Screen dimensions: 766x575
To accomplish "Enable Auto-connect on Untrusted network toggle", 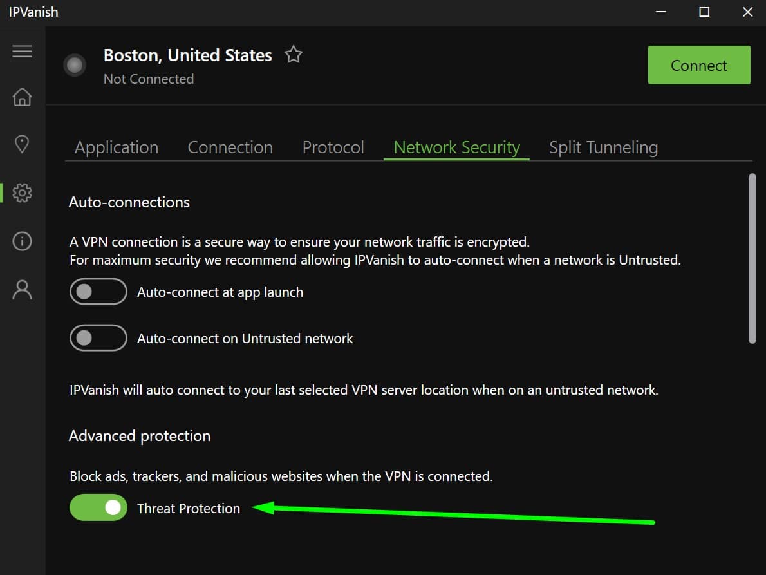I will point(98,337).
